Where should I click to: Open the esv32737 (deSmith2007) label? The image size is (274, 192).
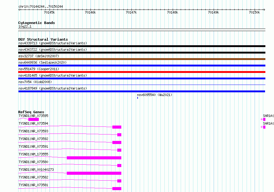(x=39, y=56)
